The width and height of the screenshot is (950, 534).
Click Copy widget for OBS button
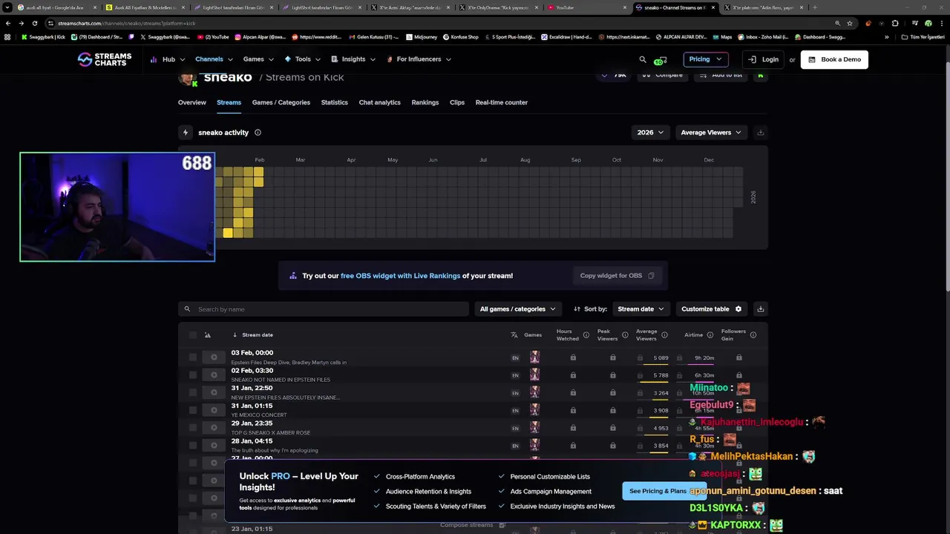617,276
